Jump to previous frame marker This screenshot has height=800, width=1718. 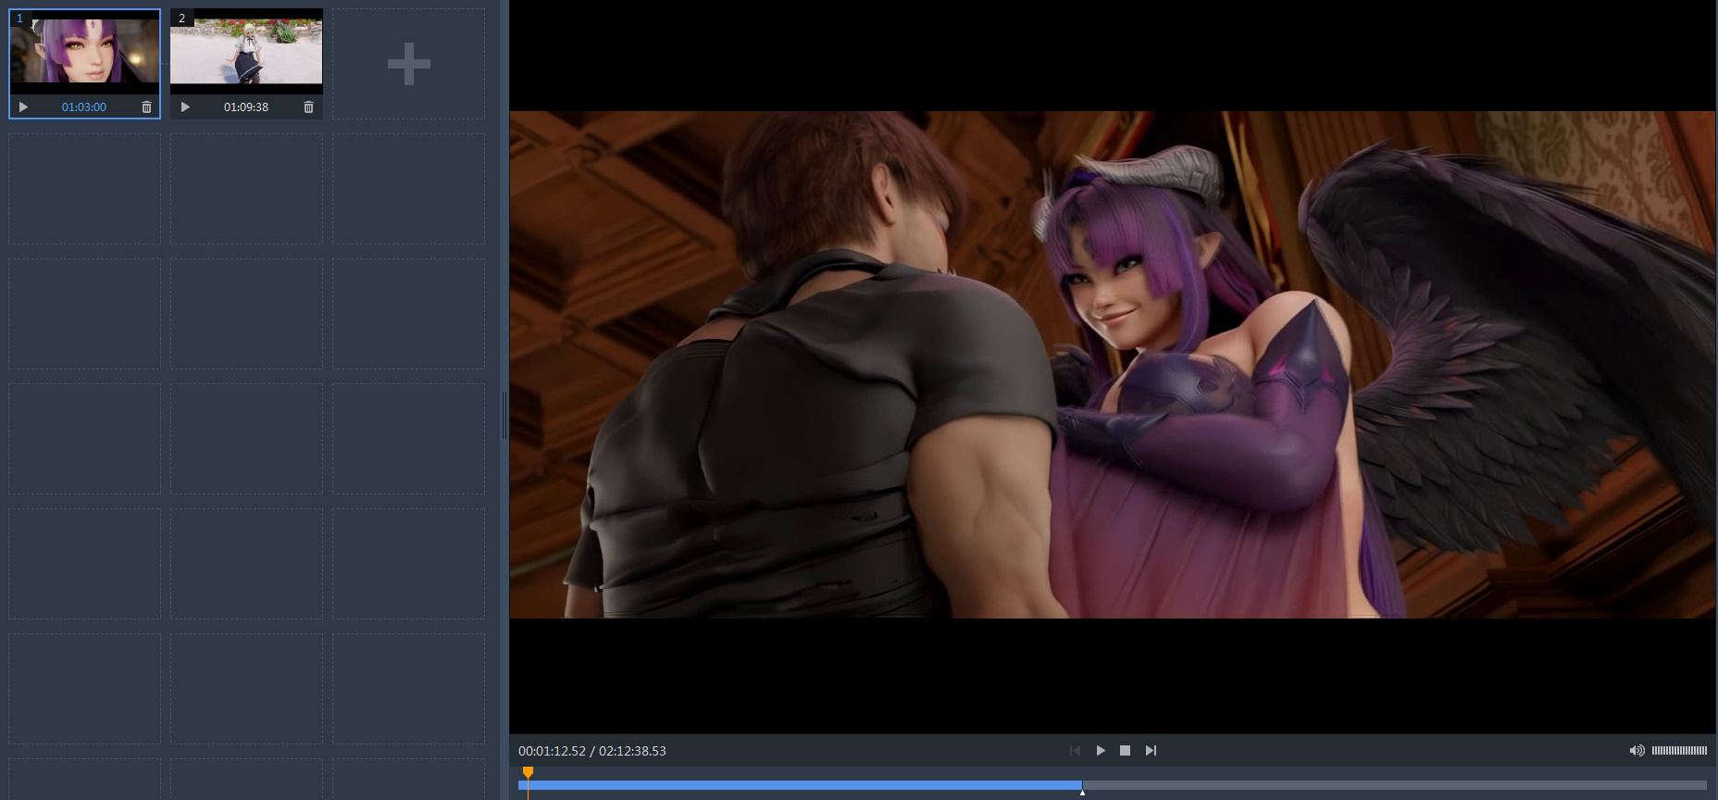pyautogui.click(x=1075, y=751)
